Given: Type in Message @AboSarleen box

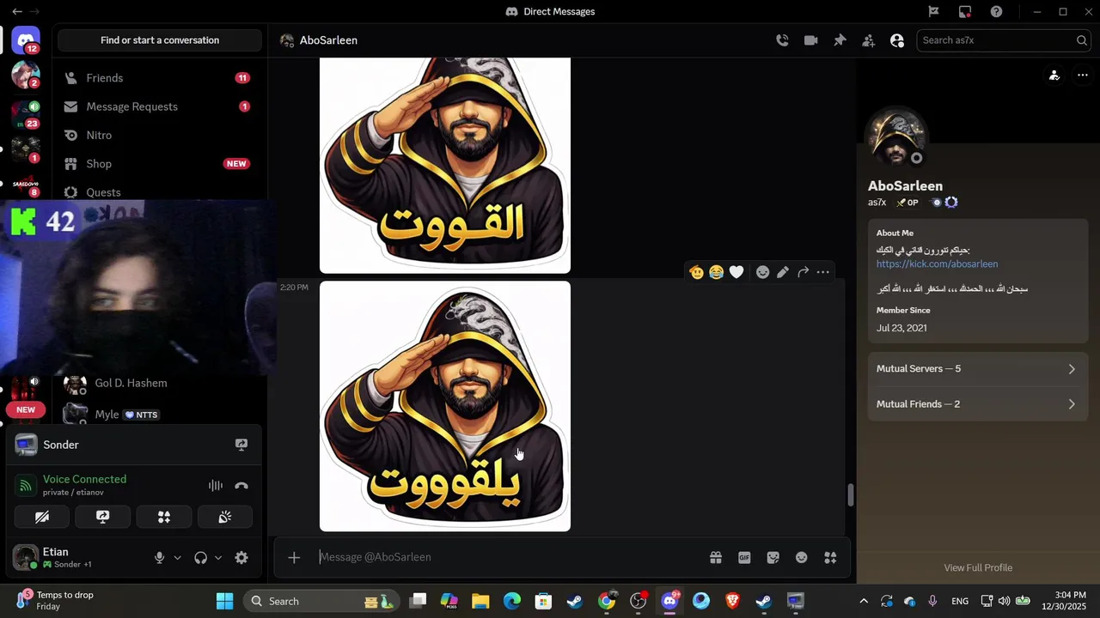Looking at the screenshot, I should tap(507, 557).
